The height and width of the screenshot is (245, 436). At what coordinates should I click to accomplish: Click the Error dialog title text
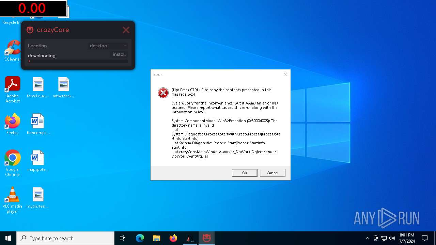[x=158, y=75]
